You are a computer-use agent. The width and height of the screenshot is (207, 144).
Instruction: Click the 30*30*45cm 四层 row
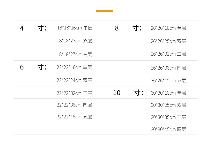pyautogui.click(x=168, y=129)
